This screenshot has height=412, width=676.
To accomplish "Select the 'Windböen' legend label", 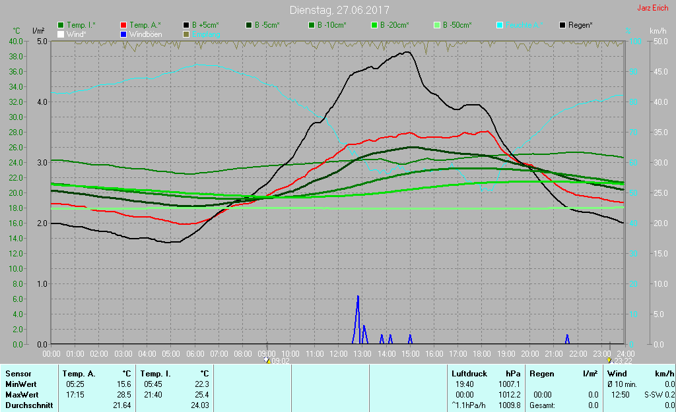I will (146, 34).
